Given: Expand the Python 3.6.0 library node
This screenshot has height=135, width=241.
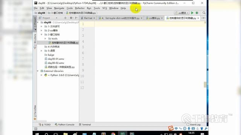Looking at the screenshot, I should coord(41,75).
